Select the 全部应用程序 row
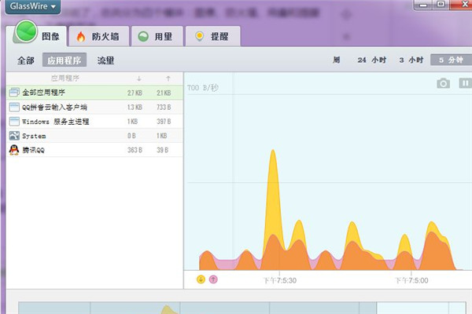Screen dimensions: 472x314 (x=95, y=93)
